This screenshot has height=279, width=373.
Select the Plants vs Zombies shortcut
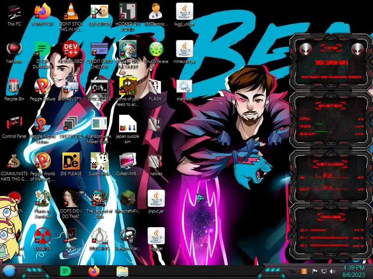click(x=43, y=205)
